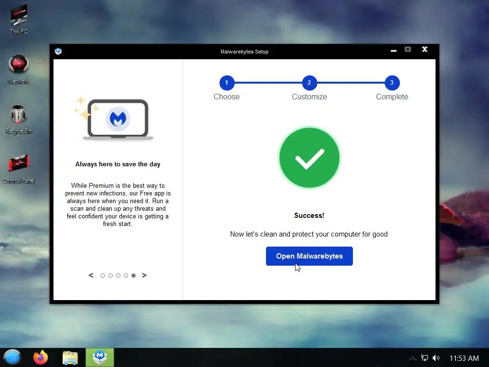Open the Start orb in the taskbar
This screenshot has width=489, height=367.
12,357
